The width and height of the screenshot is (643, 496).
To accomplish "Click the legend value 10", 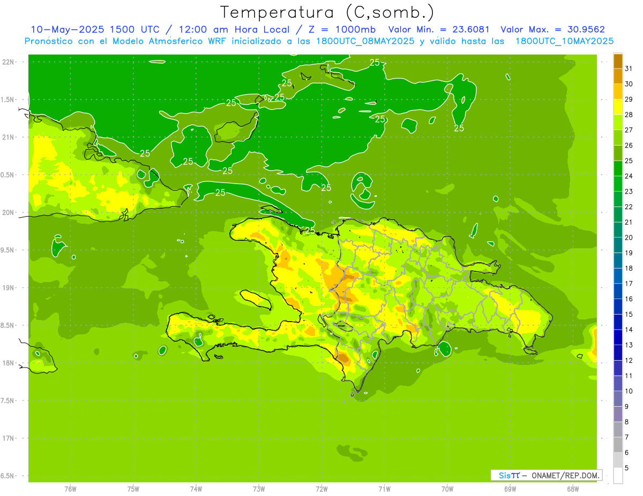I will (x=629, y=391).
